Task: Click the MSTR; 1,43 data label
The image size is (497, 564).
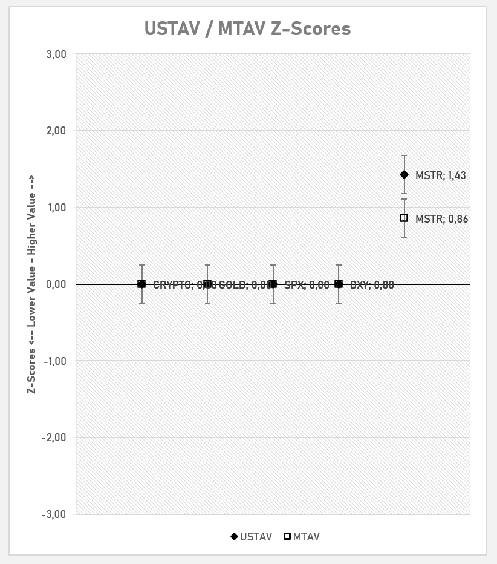Action: tap(440, 176)
